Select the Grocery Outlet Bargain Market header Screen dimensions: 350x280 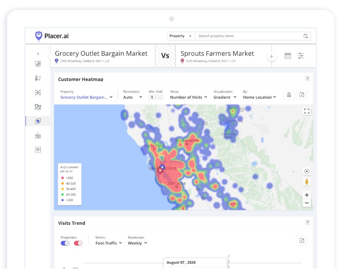click(101, 53)
